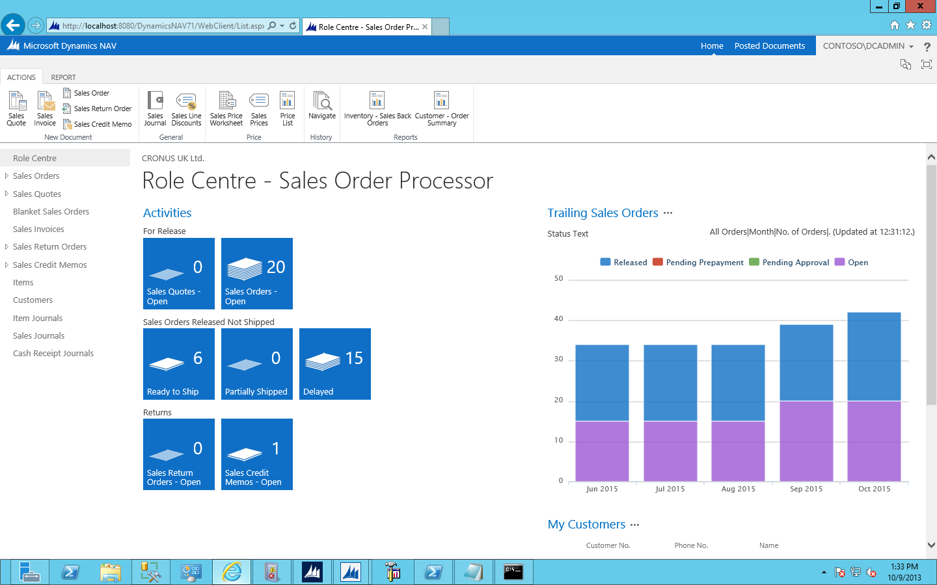Click the help question mark icon
Image resolution: width=937 pixels, height=585 pixels.
pyautogui.click(x=927, y=47)
